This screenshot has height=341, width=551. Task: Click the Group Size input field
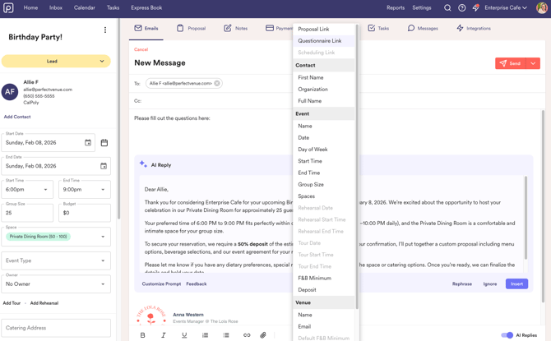tap(27, 213)
